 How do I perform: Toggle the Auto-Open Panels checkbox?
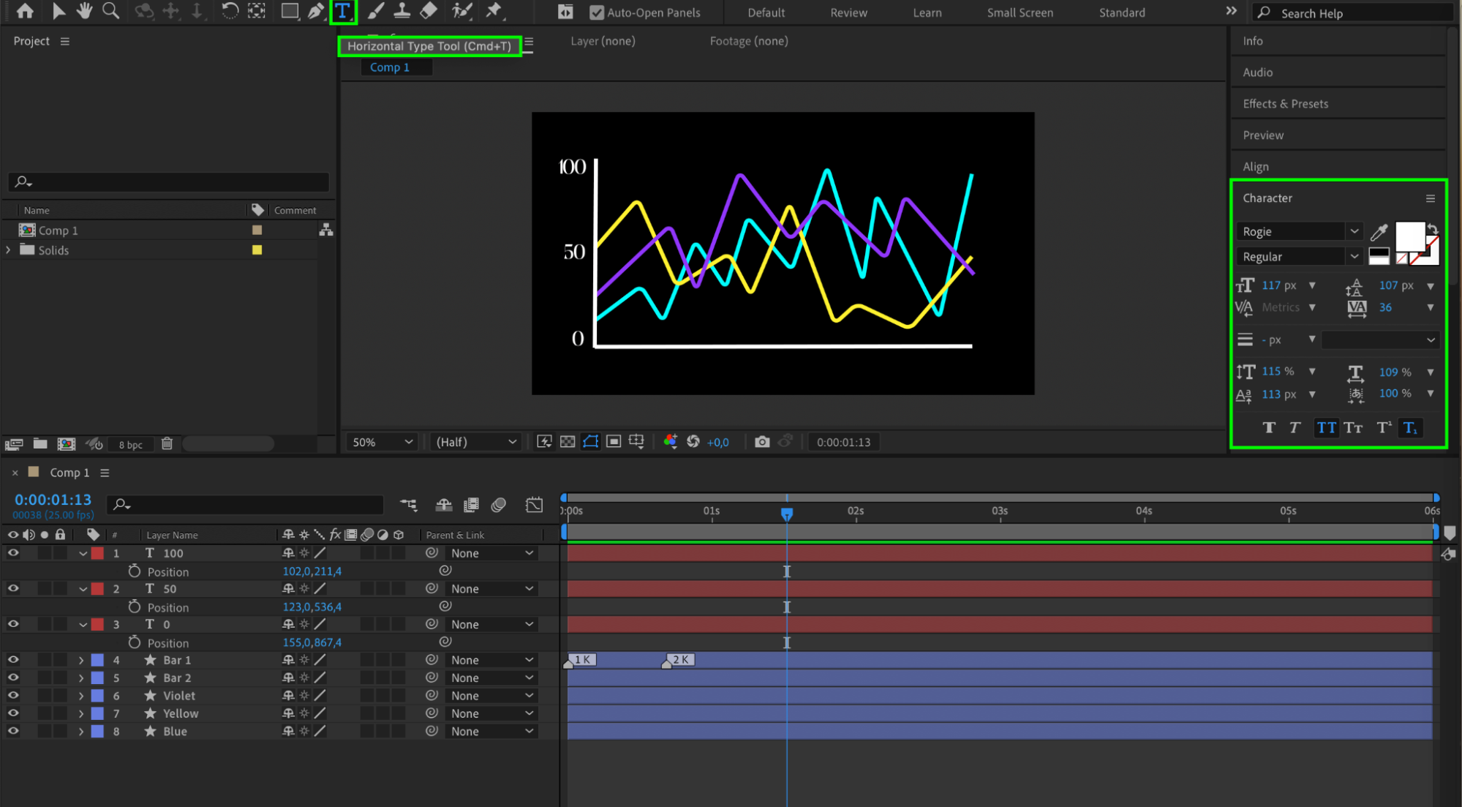(x=597, y=12)
